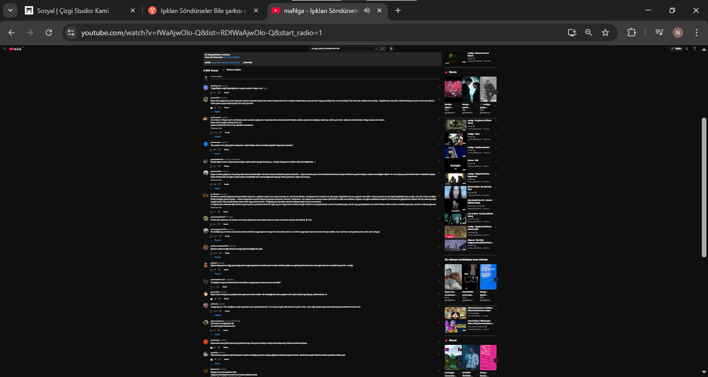708x377 pixels.
Task: Open the Chrome three-dot menu
Action: 696,33
